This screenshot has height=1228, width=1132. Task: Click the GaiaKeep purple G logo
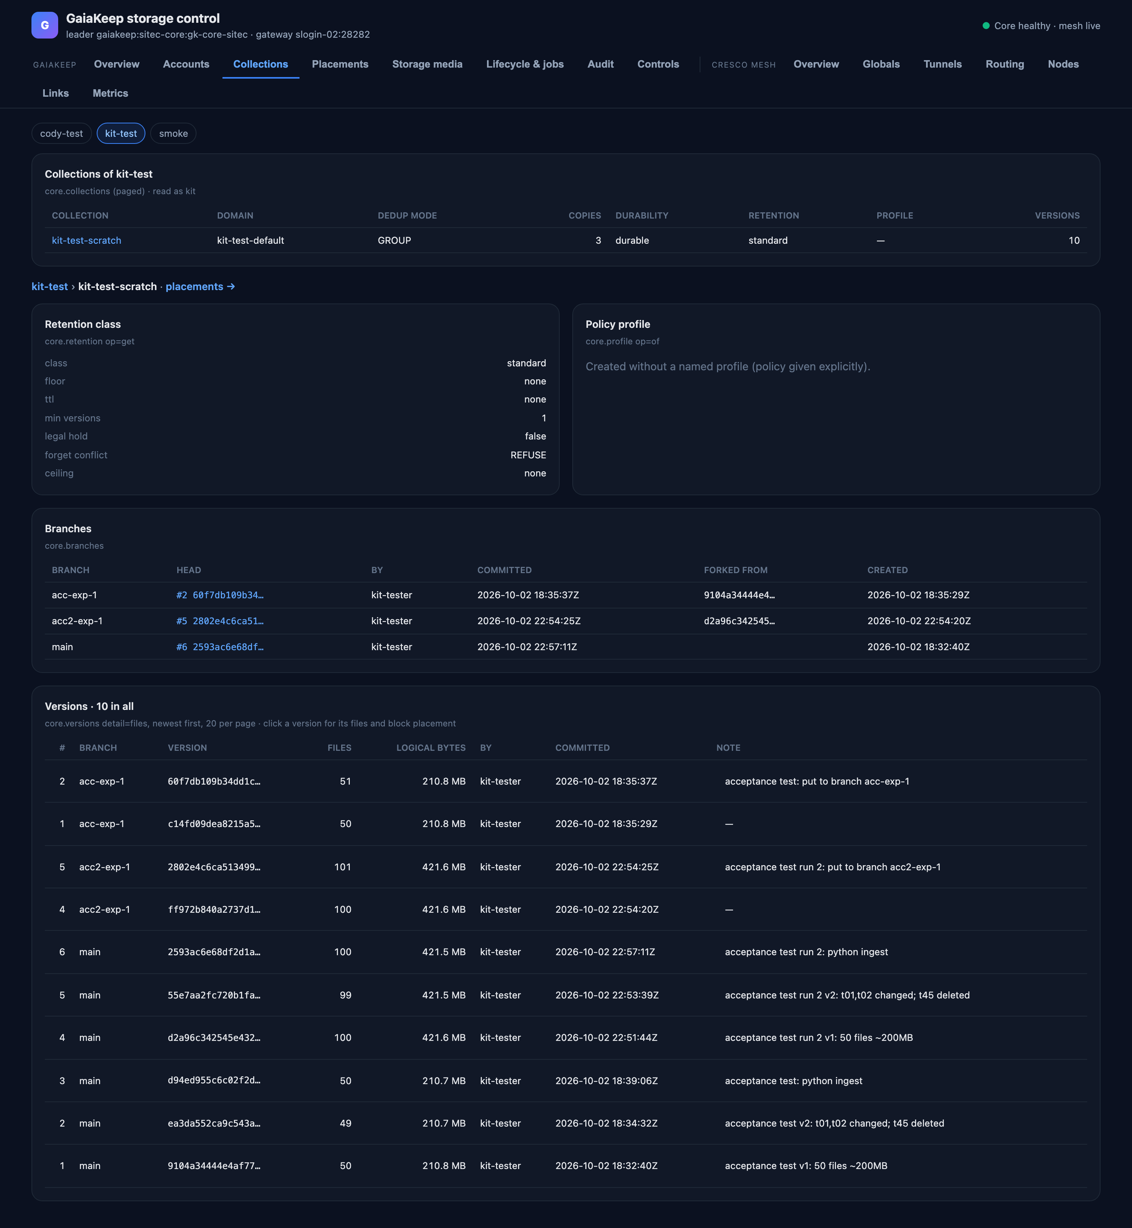[x=45, y=25]
